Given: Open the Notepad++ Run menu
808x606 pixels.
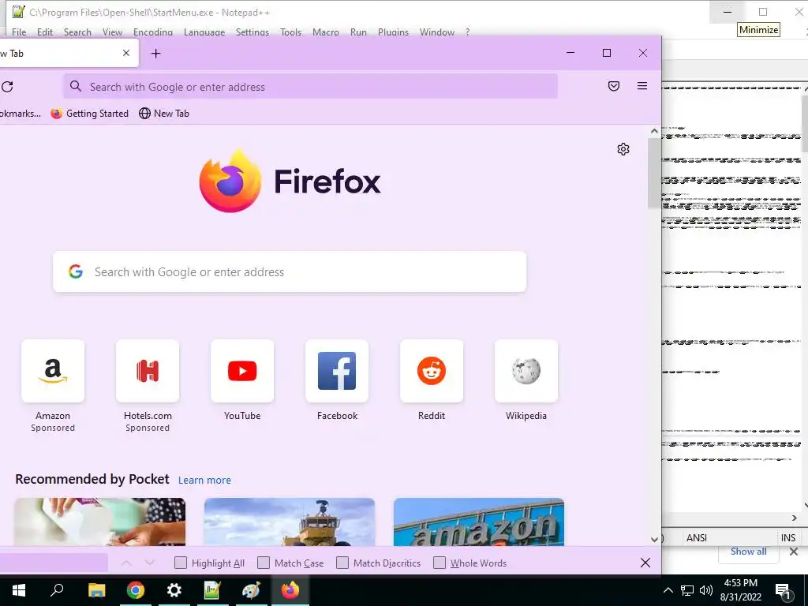Looking at the screenshot, I should [x=359, y=32].
